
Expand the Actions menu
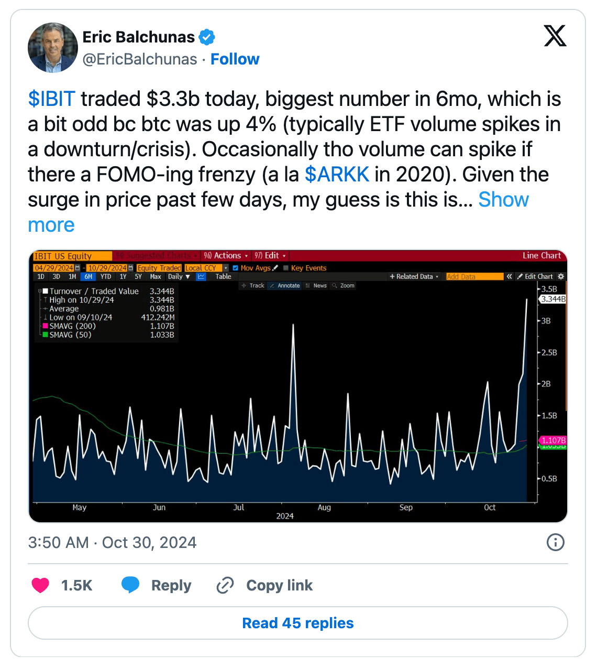(x=226, y=256)
